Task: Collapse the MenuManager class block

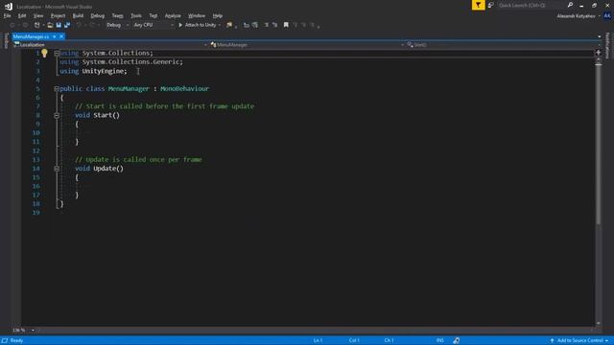Action: coord(57,89)
